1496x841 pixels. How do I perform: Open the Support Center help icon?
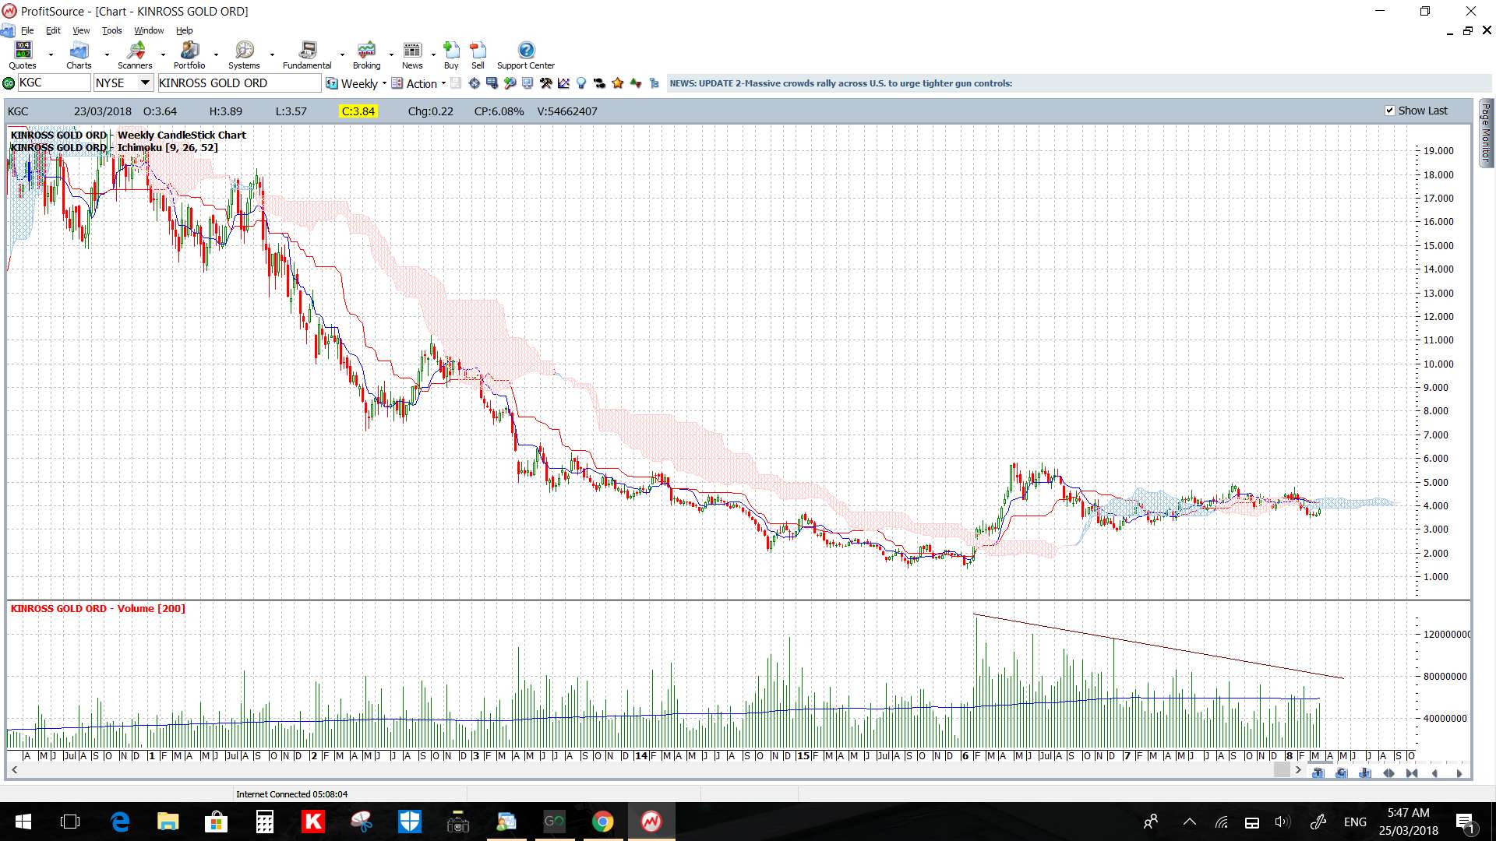(x=527, y=51)
